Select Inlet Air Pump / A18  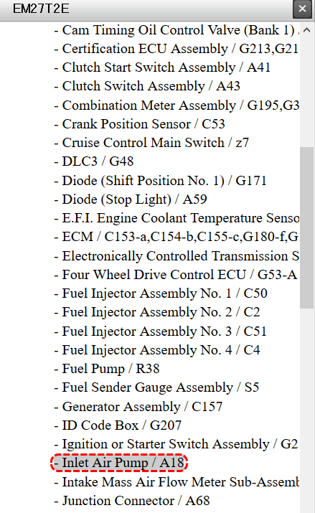[119, 463]
